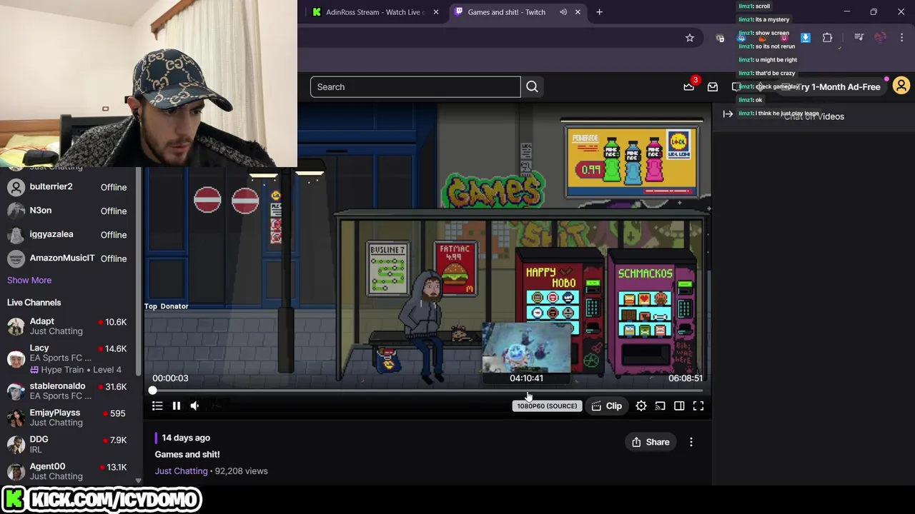Click the Live Channels heading

(34, 303)
